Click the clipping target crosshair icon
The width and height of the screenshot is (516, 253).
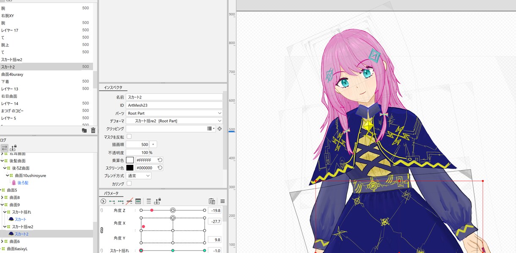(x=220, y=129)
